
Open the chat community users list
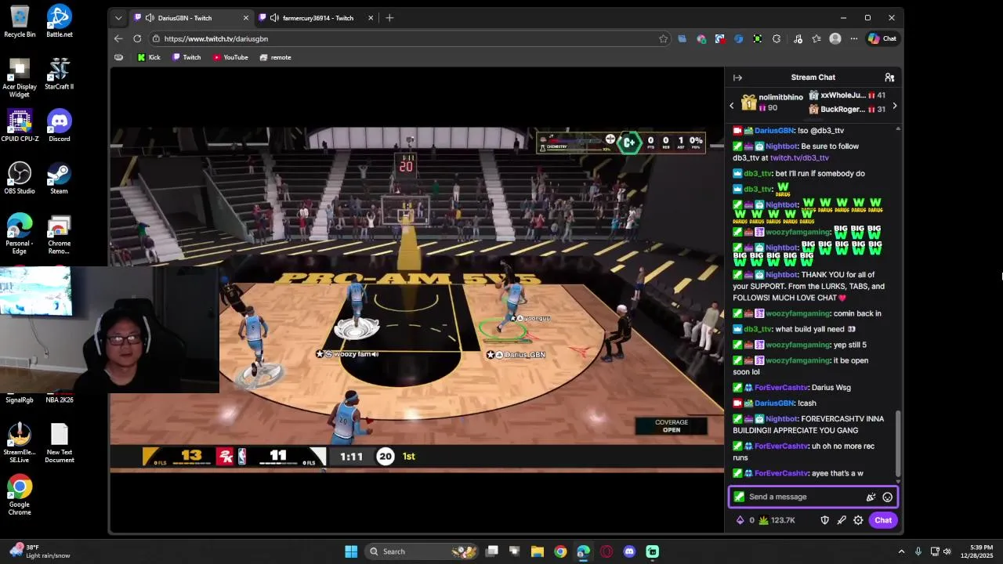point(889,78)
